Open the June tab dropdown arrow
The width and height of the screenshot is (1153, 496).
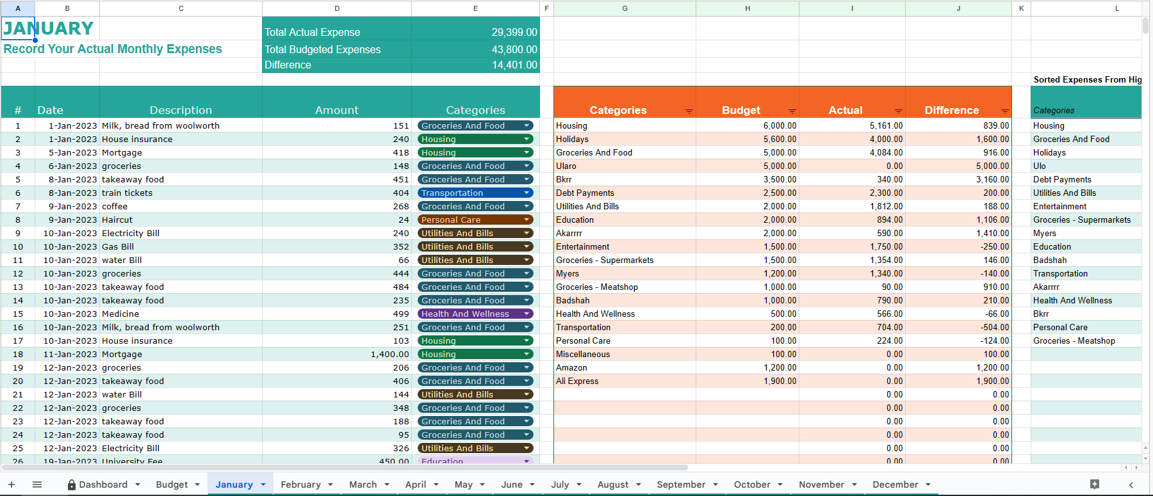[532, 484]
